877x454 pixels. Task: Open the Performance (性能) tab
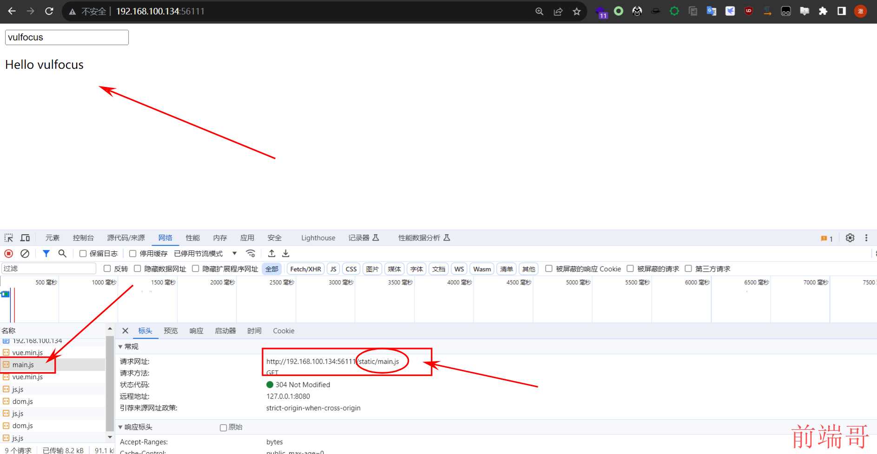click(x=193, y=238)
